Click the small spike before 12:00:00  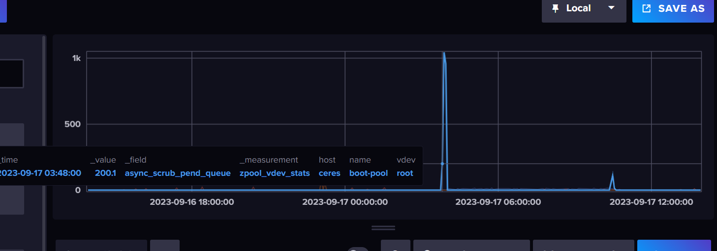point(613,174)
